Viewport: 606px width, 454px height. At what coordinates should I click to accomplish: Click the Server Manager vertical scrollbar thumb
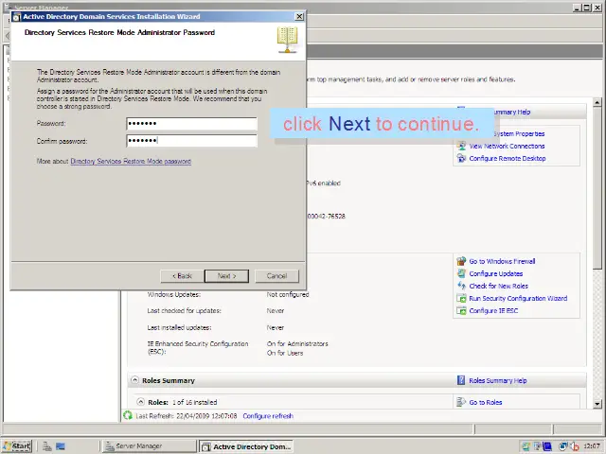(x=597, y=188)
